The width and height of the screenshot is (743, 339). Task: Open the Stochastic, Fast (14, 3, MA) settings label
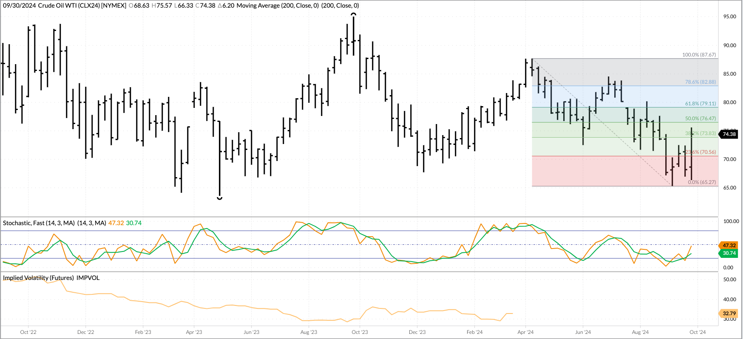[x=39, y=223]
